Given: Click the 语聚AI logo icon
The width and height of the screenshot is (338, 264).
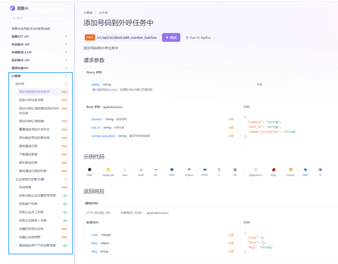Looking at the screenshot, I should [x=13, y=8].
